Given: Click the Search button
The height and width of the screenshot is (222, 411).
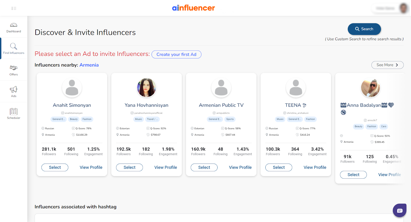Looking at the screenshot, I should [x=364, y=29].
